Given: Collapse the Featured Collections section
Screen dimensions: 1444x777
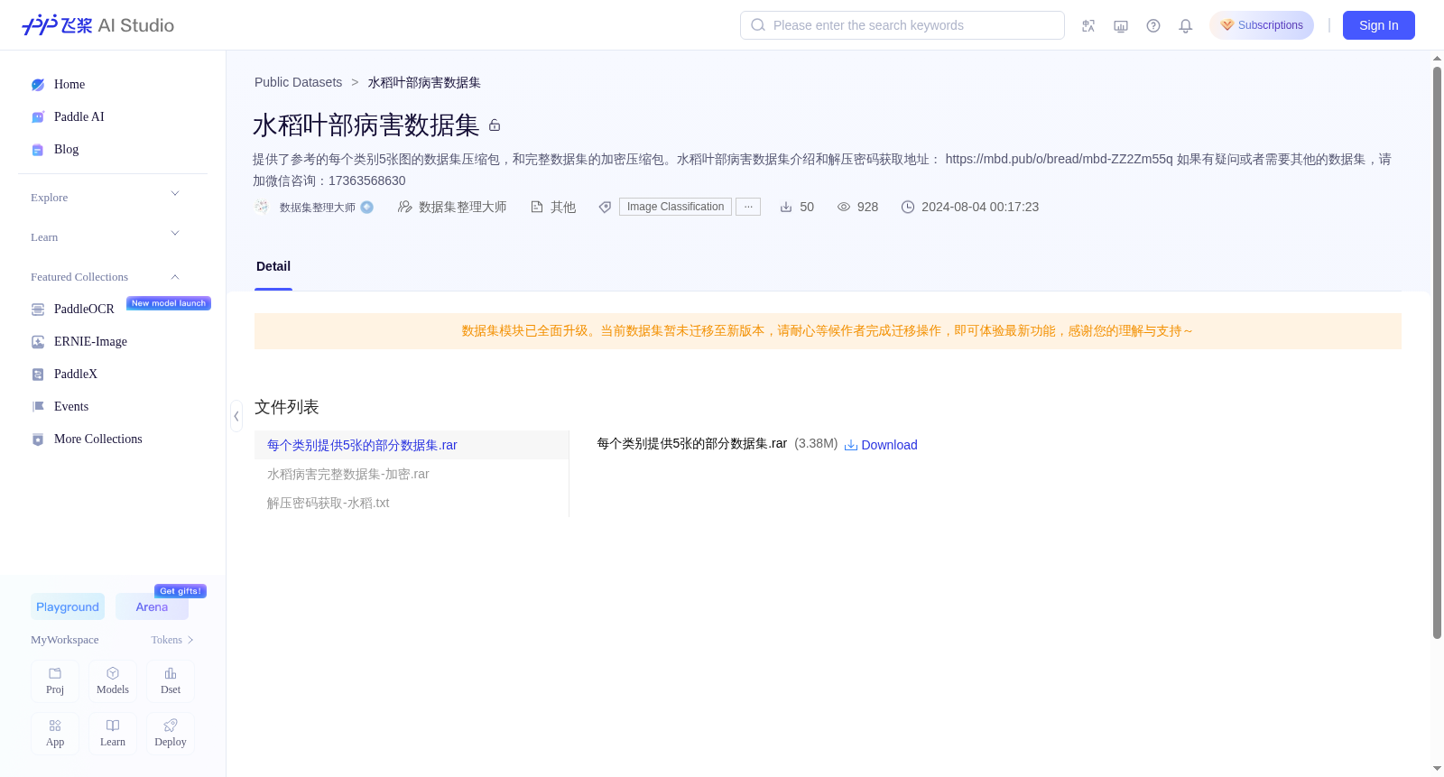Looking at the screenshot, I should [106, 276].
